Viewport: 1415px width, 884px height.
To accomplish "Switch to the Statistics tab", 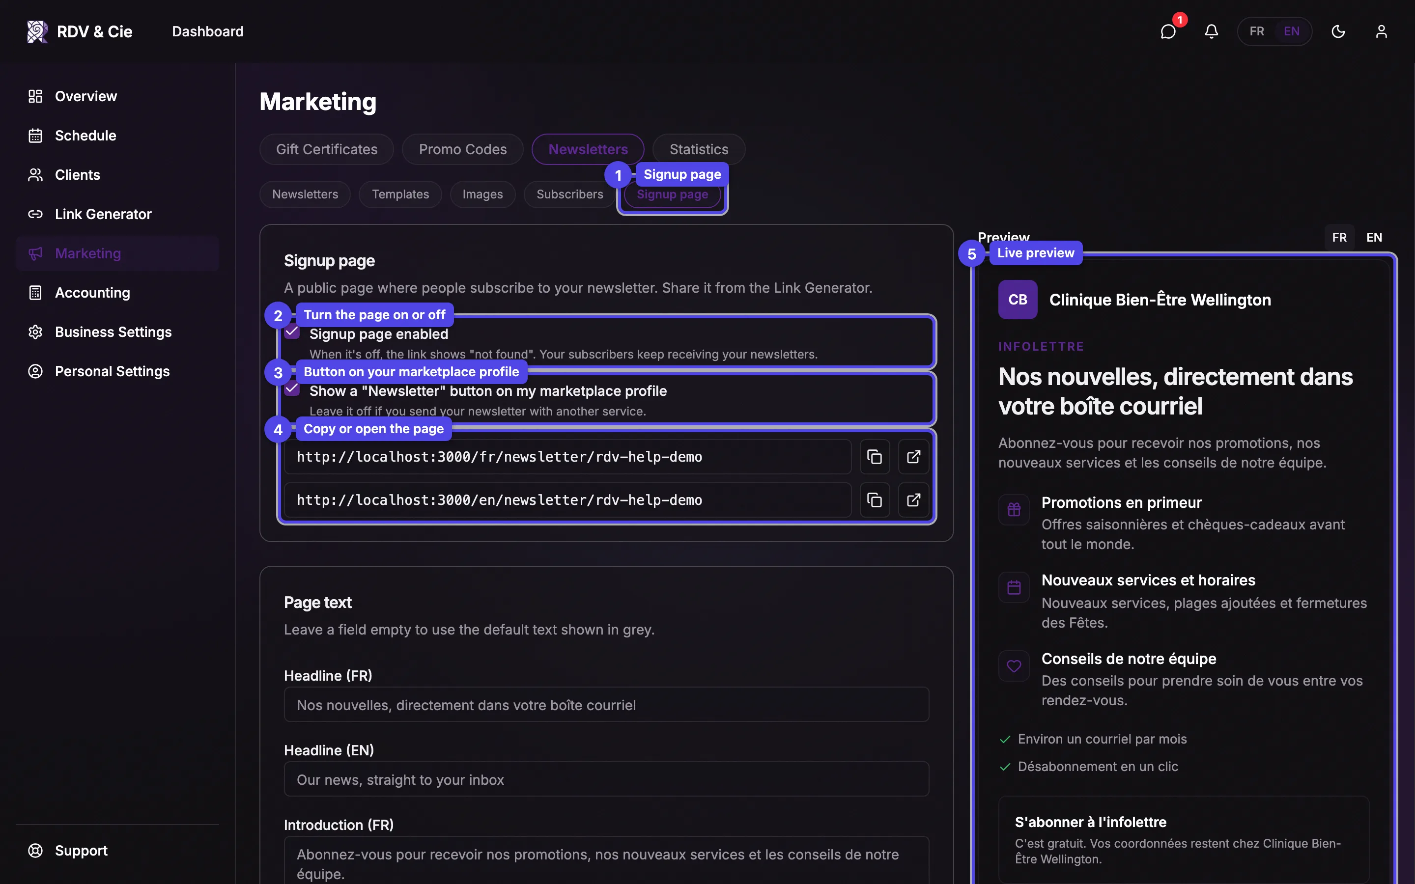I will point(699,149).
